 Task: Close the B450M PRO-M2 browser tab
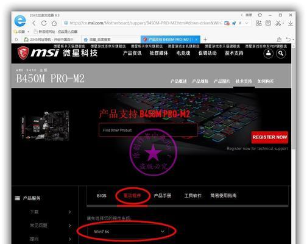(196, 40)
